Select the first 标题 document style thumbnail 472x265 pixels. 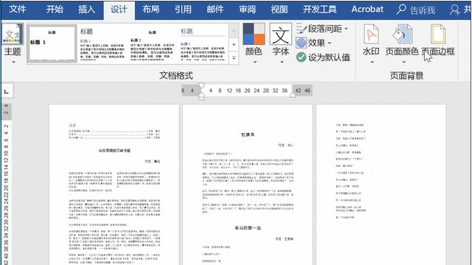tap(52, 44)
